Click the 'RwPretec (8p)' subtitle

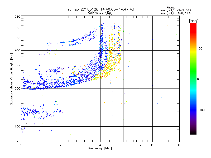point(100,13)
